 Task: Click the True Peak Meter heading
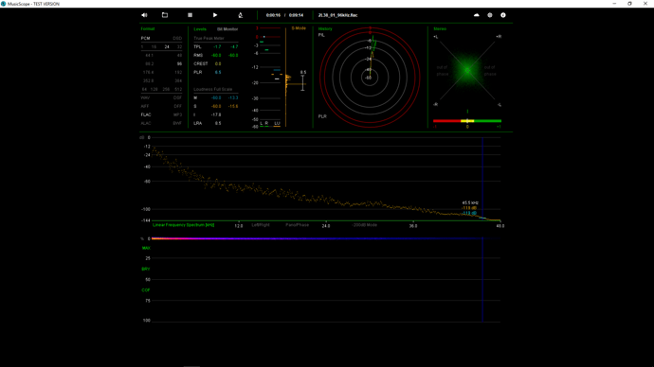pos(209,38)
